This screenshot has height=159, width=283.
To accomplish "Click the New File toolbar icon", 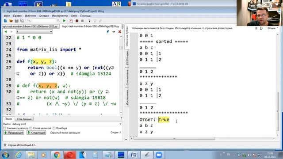I will coord(5,21).
